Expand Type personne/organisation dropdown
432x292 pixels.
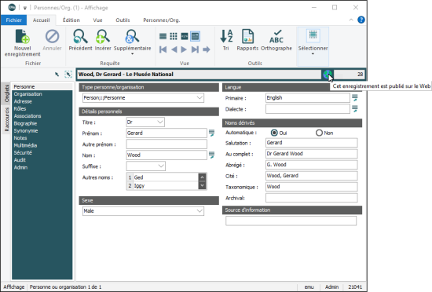coord(200,97)
